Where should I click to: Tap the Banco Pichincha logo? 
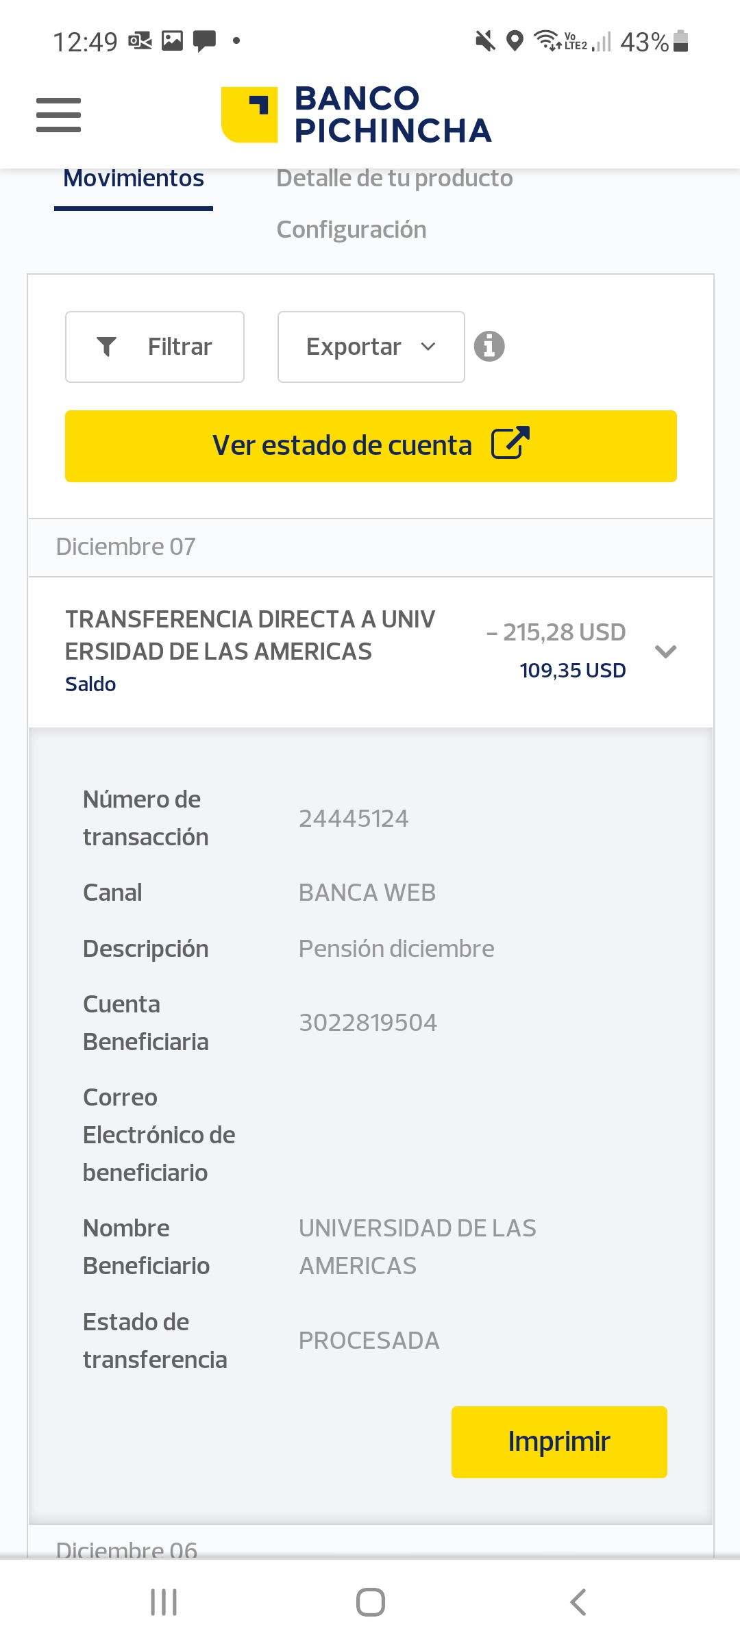pyautogui.click(x=356, y=114)
